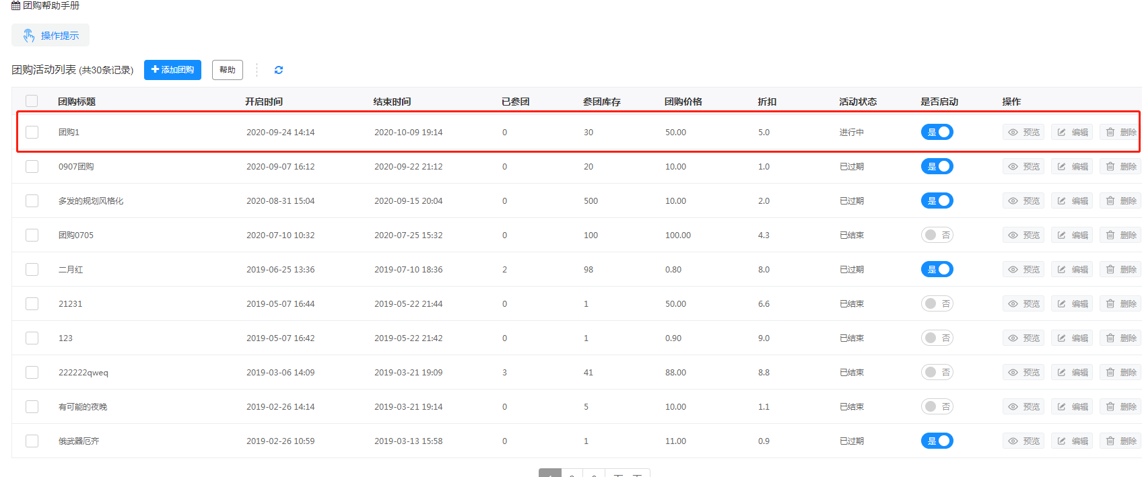
Task: Tick the select-all checkbox in table header
Action: tap(32, 101)
